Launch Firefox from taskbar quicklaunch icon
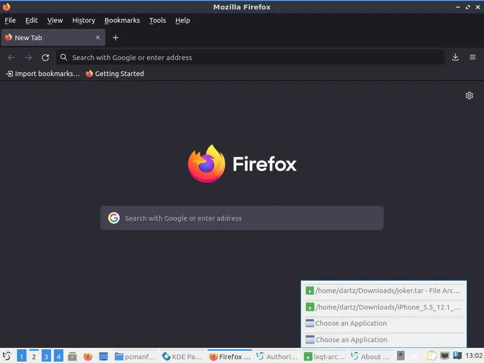Viewport: 484px width, 363px height. click(x=88, y=356)
